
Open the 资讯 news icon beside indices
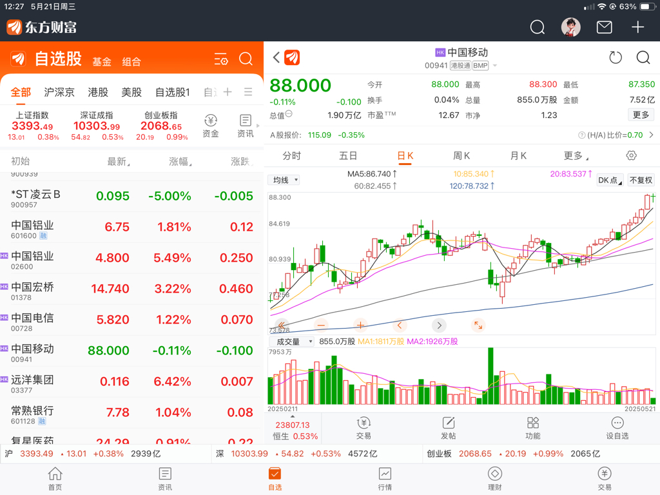pos(246,126)
